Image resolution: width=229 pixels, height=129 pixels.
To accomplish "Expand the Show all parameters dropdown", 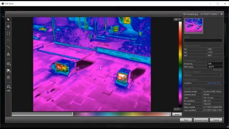I will tap(218, 70).
